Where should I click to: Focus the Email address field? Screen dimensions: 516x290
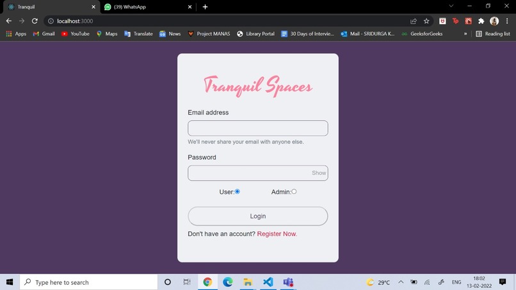257,128
